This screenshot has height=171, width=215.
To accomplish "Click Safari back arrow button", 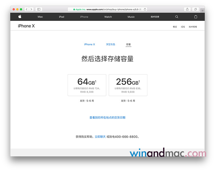I will pos(27,9).
